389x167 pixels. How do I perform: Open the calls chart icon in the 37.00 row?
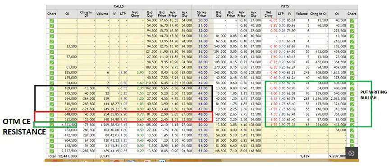[51, 57]
